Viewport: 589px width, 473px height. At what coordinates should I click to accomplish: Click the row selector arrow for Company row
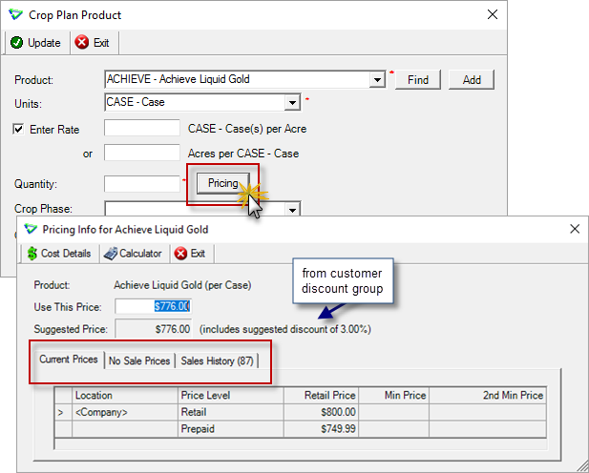[63, 412]
